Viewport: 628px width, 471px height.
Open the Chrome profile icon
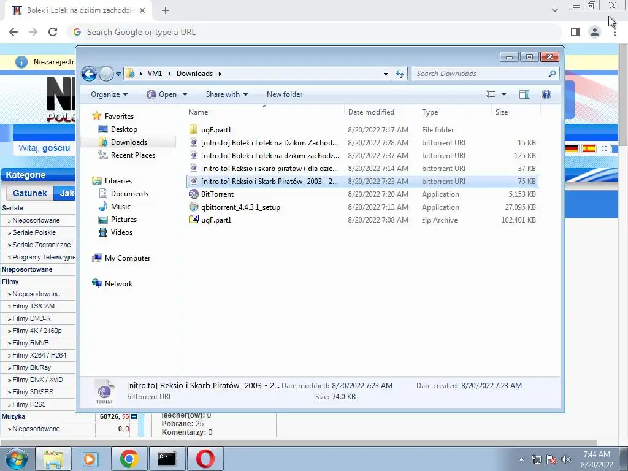coord(595,32)
